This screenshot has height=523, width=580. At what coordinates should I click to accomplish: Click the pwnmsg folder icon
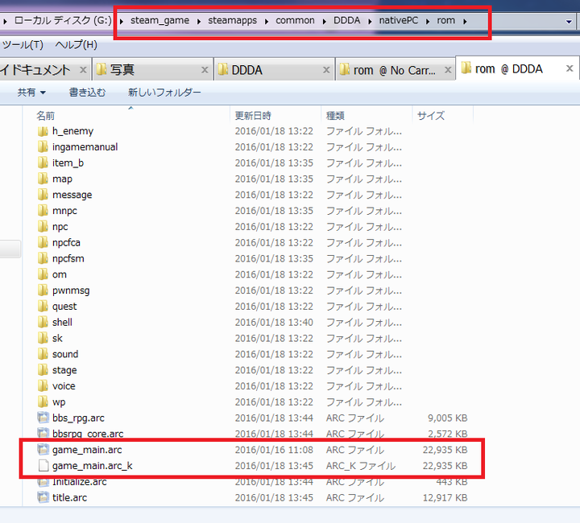point(43,290)
